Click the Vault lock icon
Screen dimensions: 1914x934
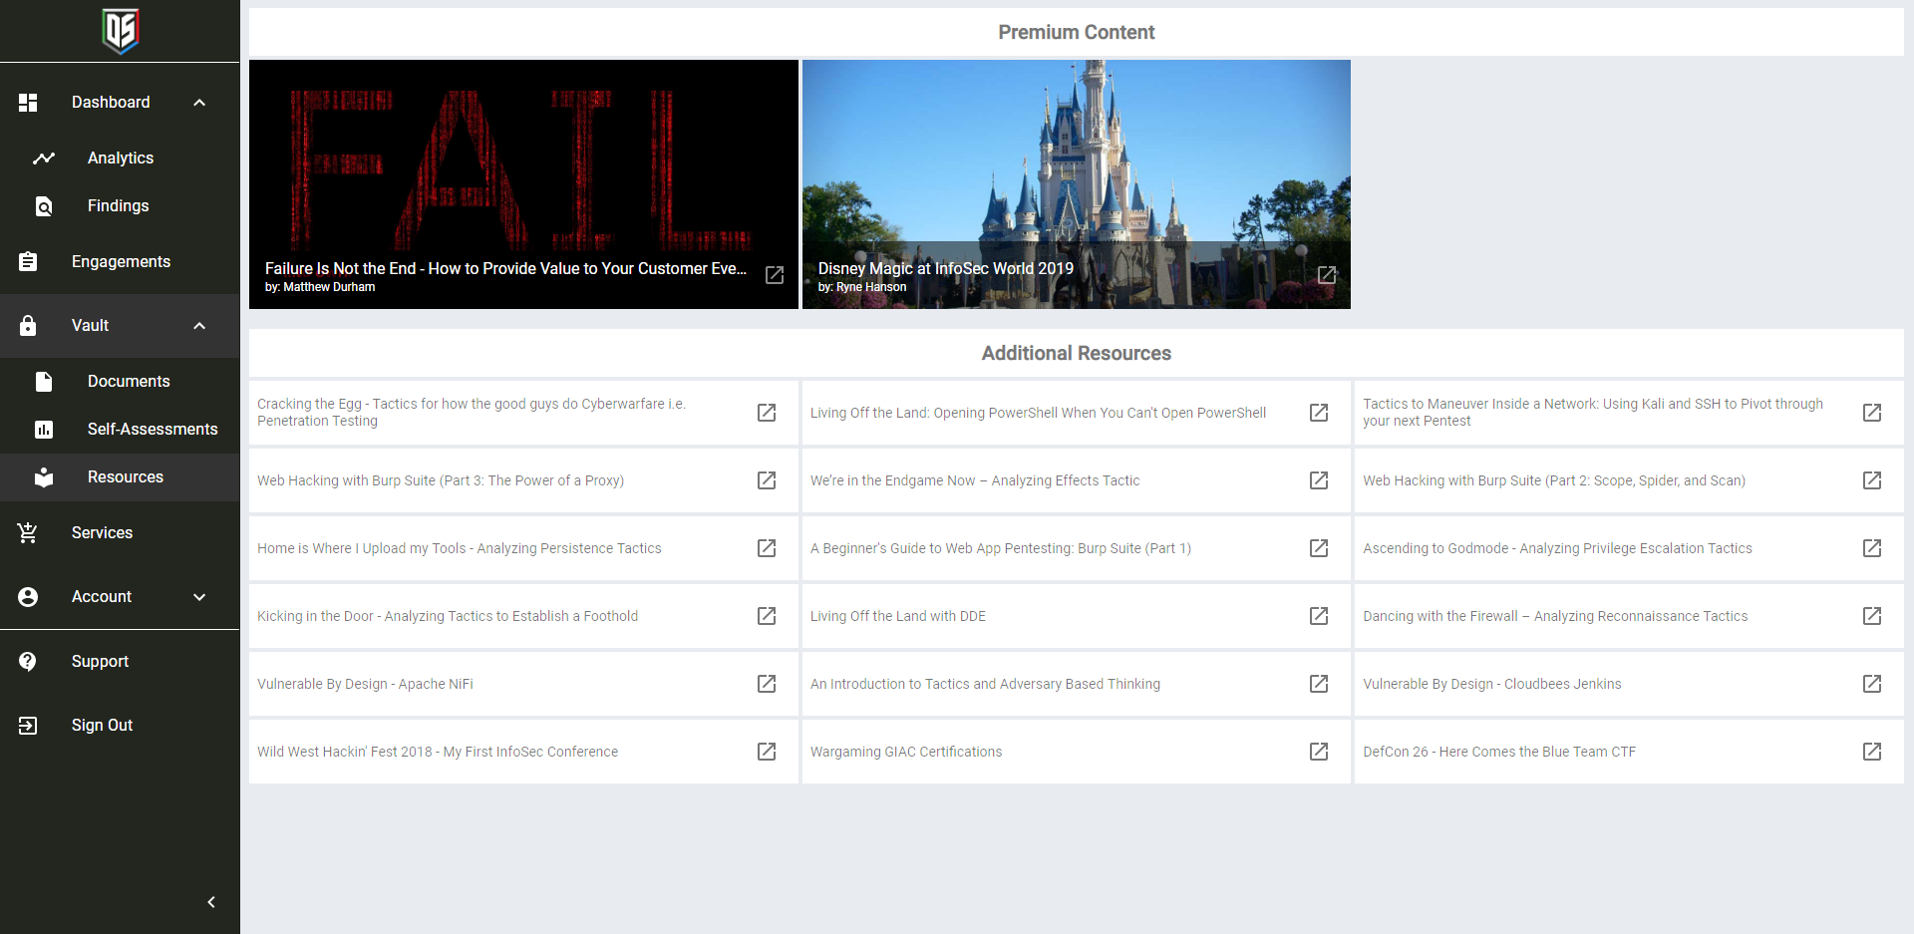[x=28, y=326]
